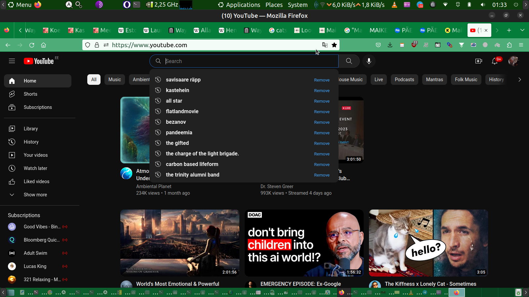Remove 'kastehein' from search history
The image size is (529, 297).
tap(322, 90)
